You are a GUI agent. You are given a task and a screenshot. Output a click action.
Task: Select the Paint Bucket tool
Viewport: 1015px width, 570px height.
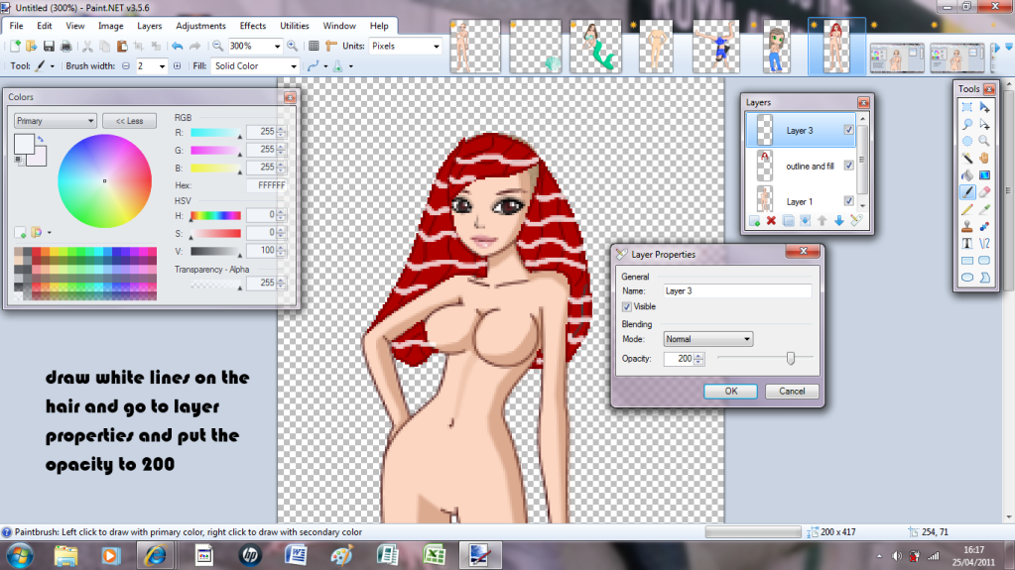coord(967,175)
